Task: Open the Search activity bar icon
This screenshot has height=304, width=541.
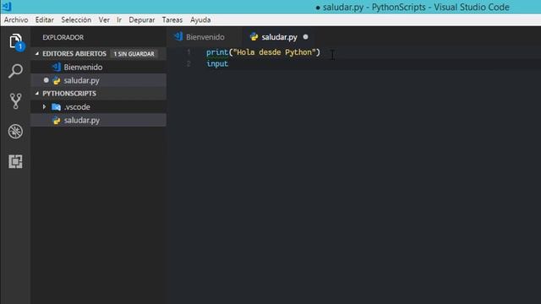Action: [x=15, y=71]
